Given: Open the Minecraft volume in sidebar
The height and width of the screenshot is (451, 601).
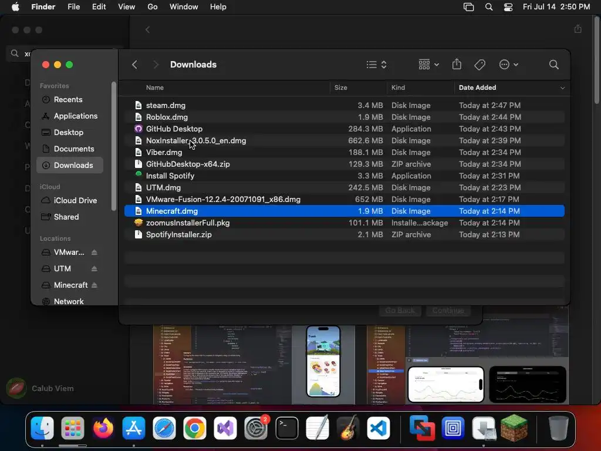Looking at the screenshot, I should [70, 285].
